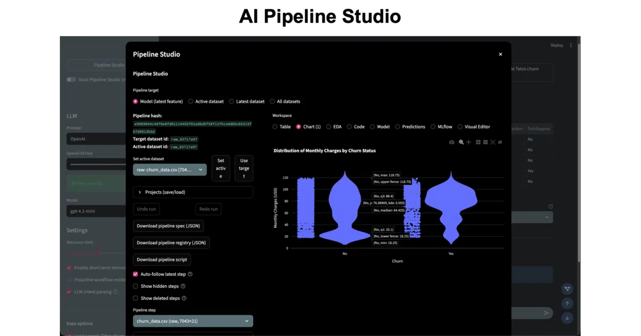641x336 pixels.
Task: Click the chart title Distribution of Monthly Charges
Action: pos(324,151)
